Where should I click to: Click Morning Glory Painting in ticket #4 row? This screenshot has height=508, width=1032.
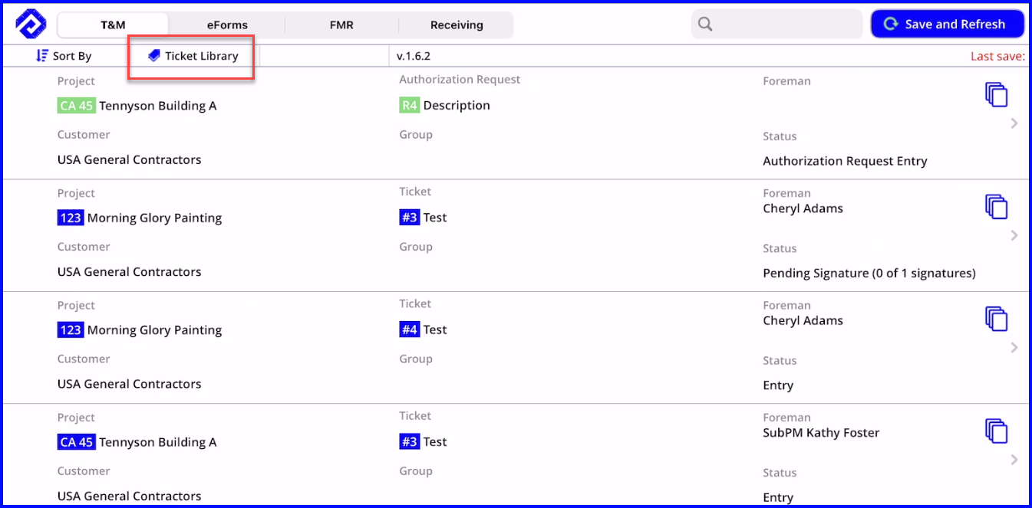pyautogui.click(x=154, y=330)
